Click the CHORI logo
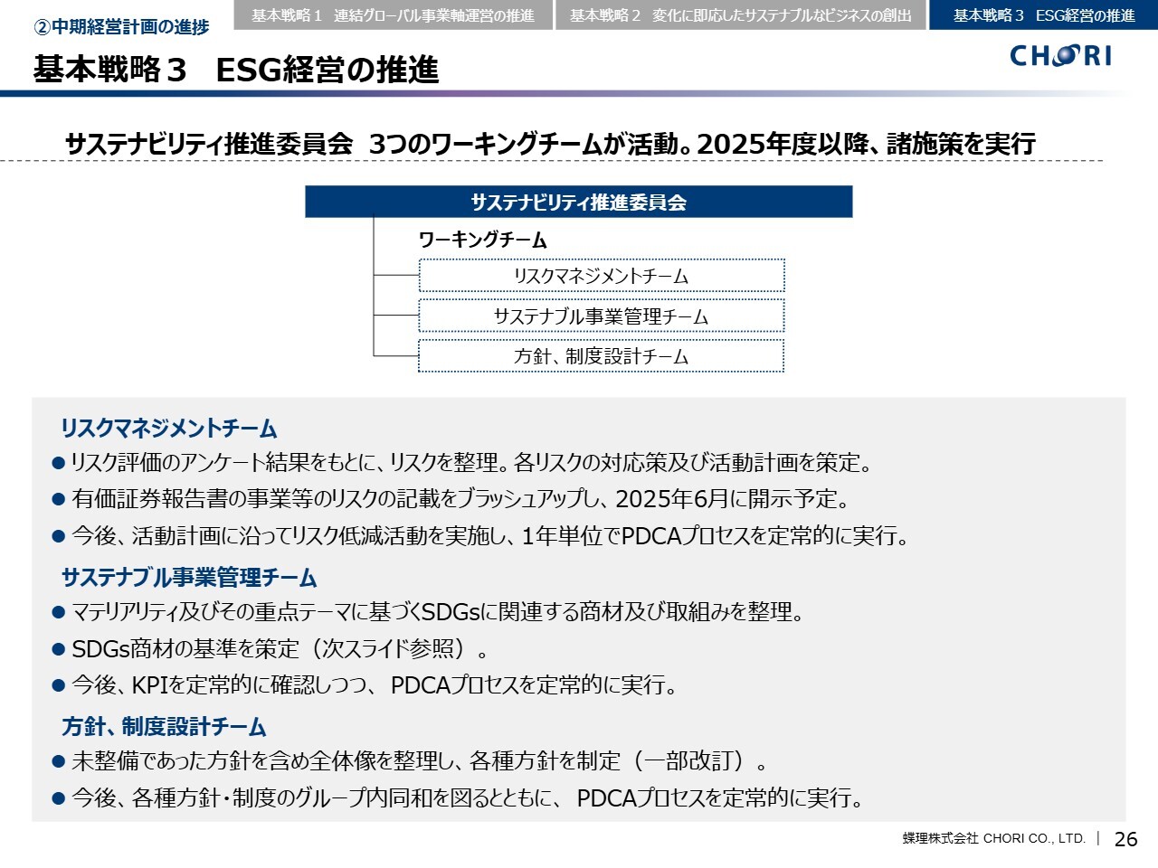This screenshot has height=868, width=1158. tap(1060, 56)
